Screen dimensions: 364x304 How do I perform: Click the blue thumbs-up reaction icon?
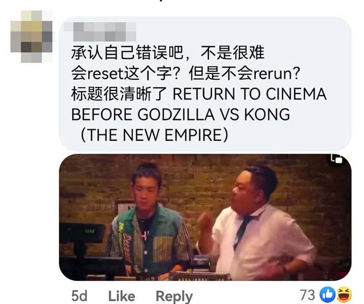point(327,294)
